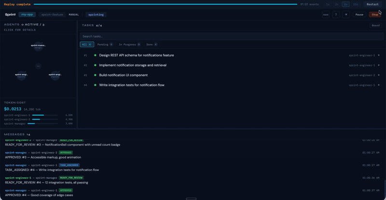The image size is (386, 200).
Task: Click sprint-engineer-2 assignee on task #3
Action: pos(362,75)
